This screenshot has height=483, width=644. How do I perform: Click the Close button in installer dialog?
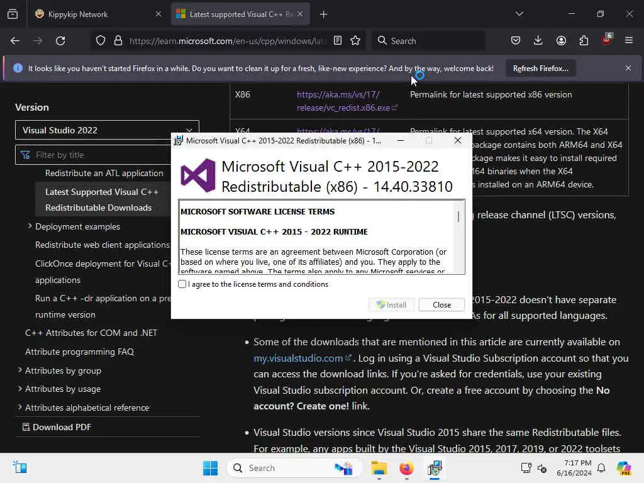(441, 305)
